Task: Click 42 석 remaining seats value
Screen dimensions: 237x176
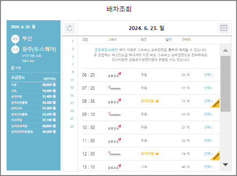Action: tap(185, 167)
